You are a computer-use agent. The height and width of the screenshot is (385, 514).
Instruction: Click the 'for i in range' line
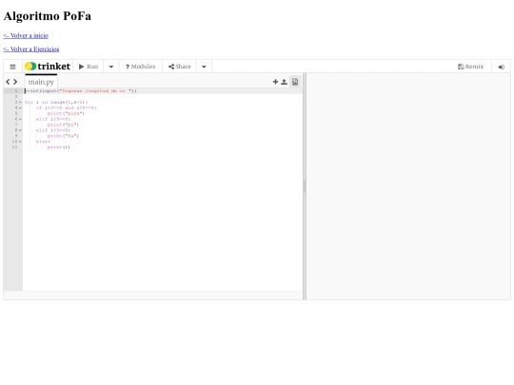56,103
